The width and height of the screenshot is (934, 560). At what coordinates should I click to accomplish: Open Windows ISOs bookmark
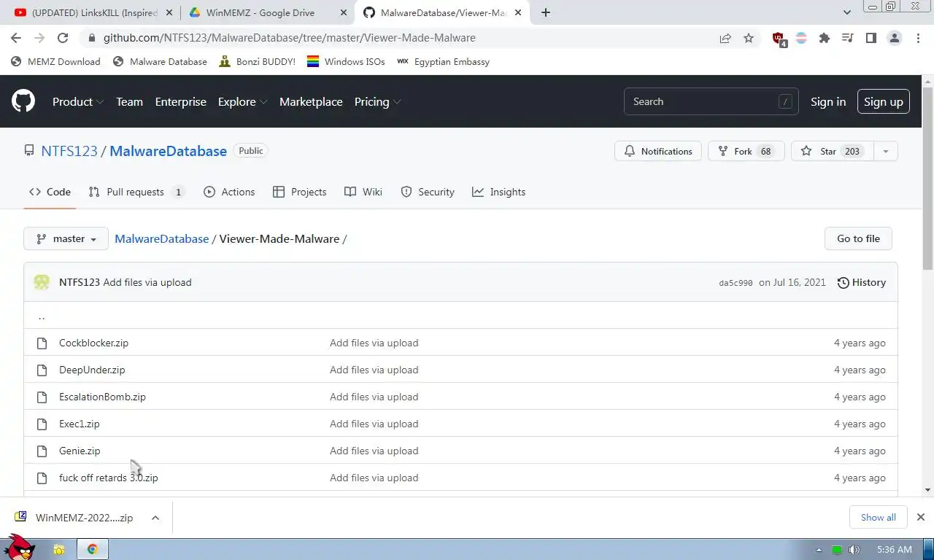tap(346, 62)
